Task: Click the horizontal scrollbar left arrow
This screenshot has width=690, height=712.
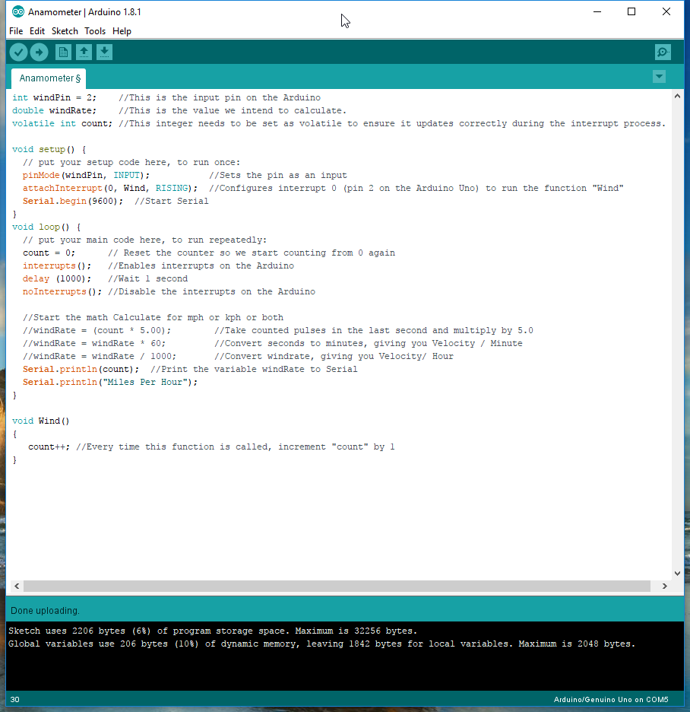Action: pyautogui.click(x=17, y=586)
